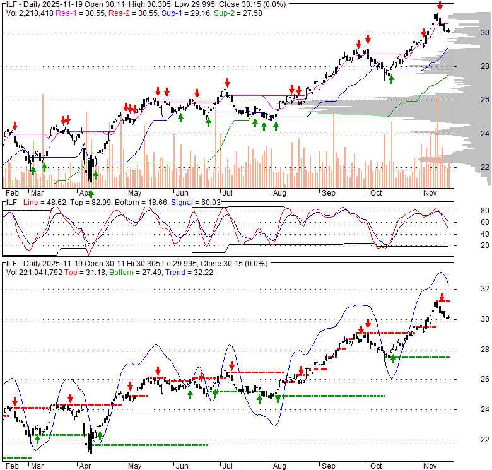The width and height of the screenshot is (492, 470).
Task: Click the Feb month label on top chart axis
Action: [x=12, y=193]
